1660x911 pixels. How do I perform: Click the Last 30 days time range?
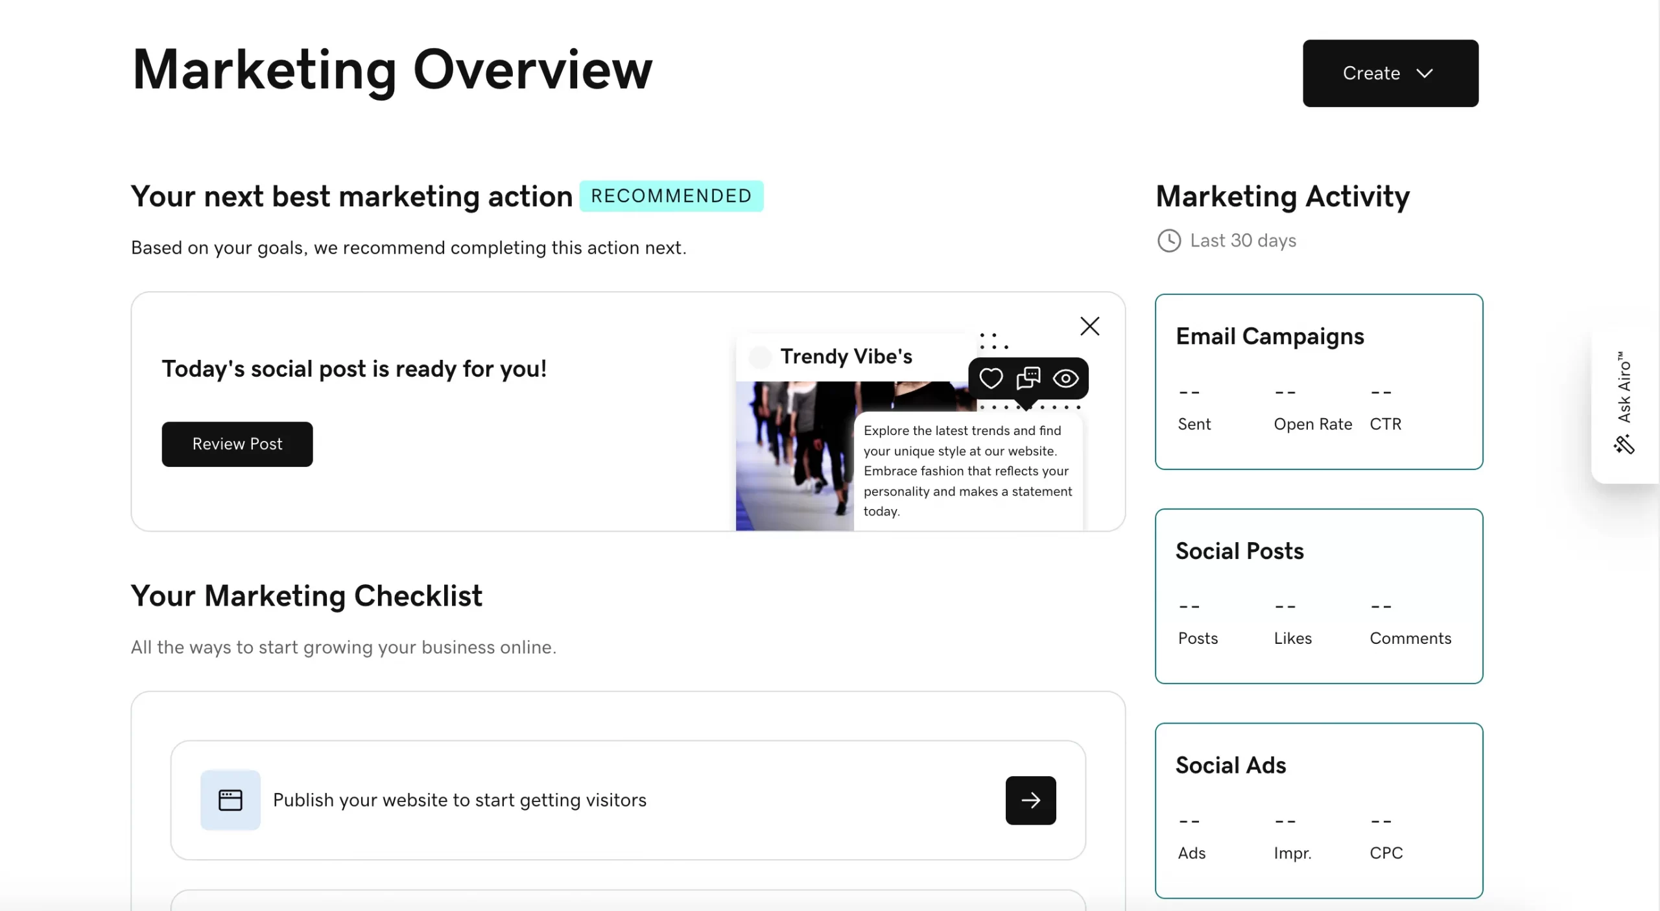pyautogui.click(x=1242, y=241)
